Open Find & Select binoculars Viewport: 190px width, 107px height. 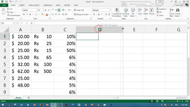click(x=178, y=12)
